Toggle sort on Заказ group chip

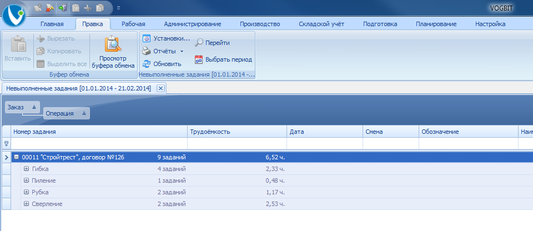pyautogui.click(x=22, y=107)
